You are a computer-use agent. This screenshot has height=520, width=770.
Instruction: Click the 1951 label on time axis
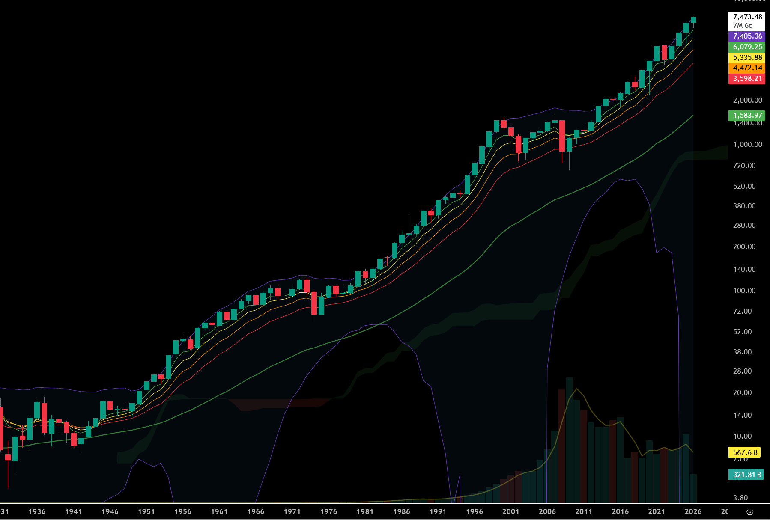(146, 511)
